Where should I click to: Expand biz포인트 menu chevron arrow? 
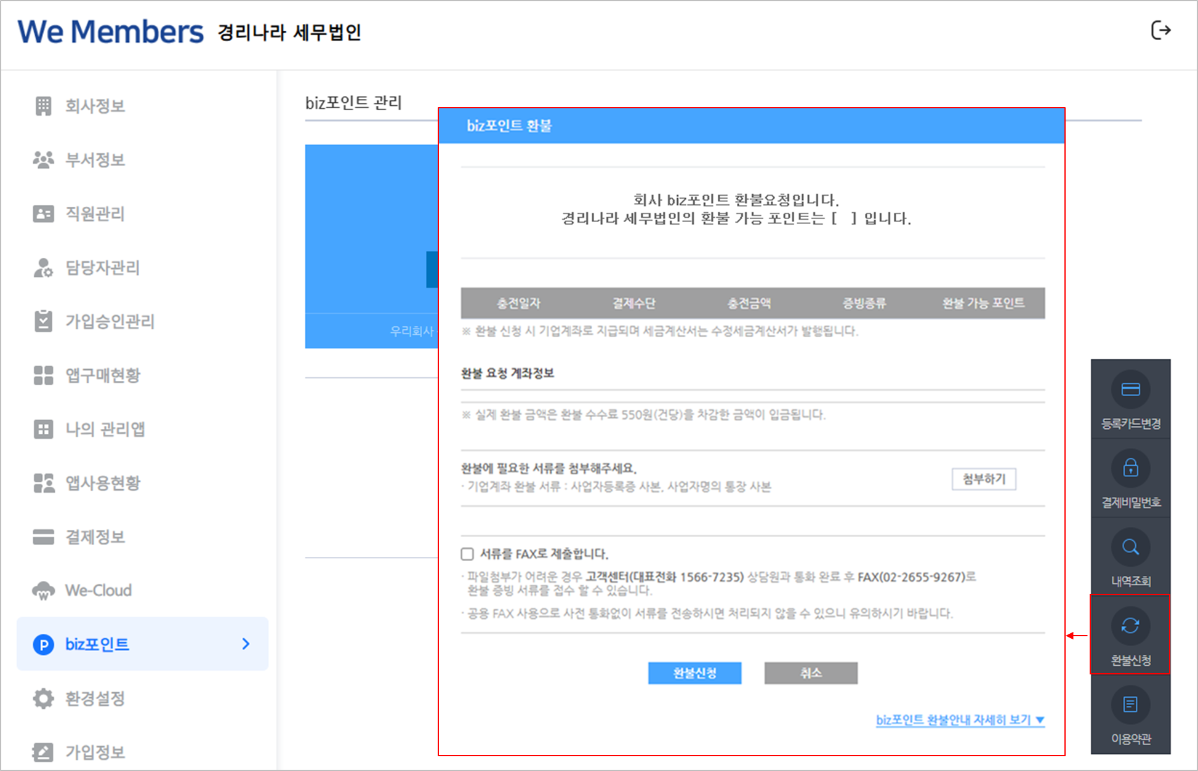point(246,644)
